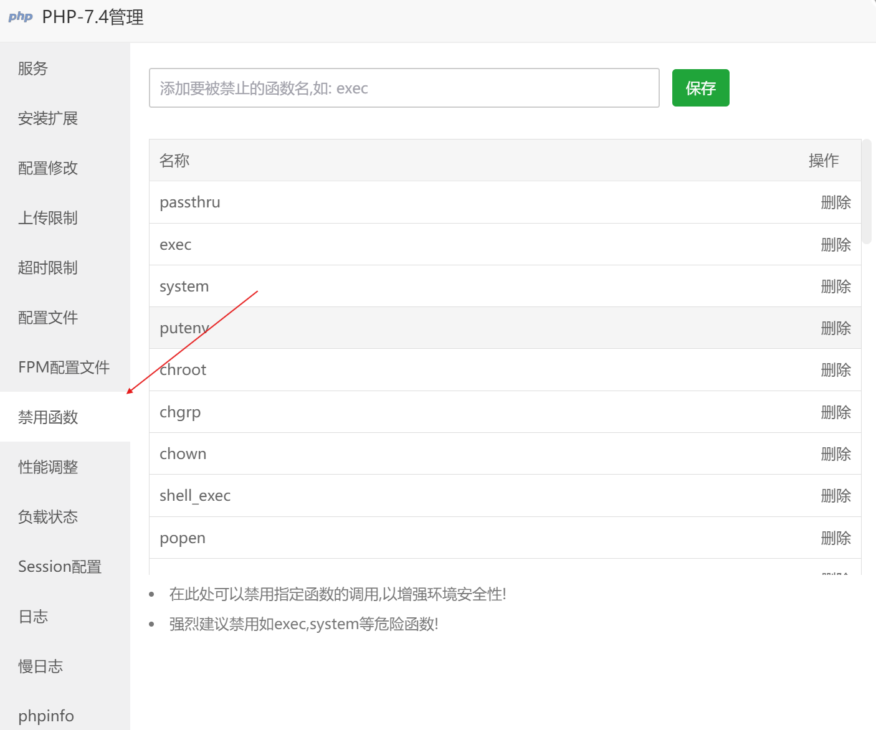The image size is (876, 730).
Task: Open the 配置修改 section
Action: (x=48, y=168)
